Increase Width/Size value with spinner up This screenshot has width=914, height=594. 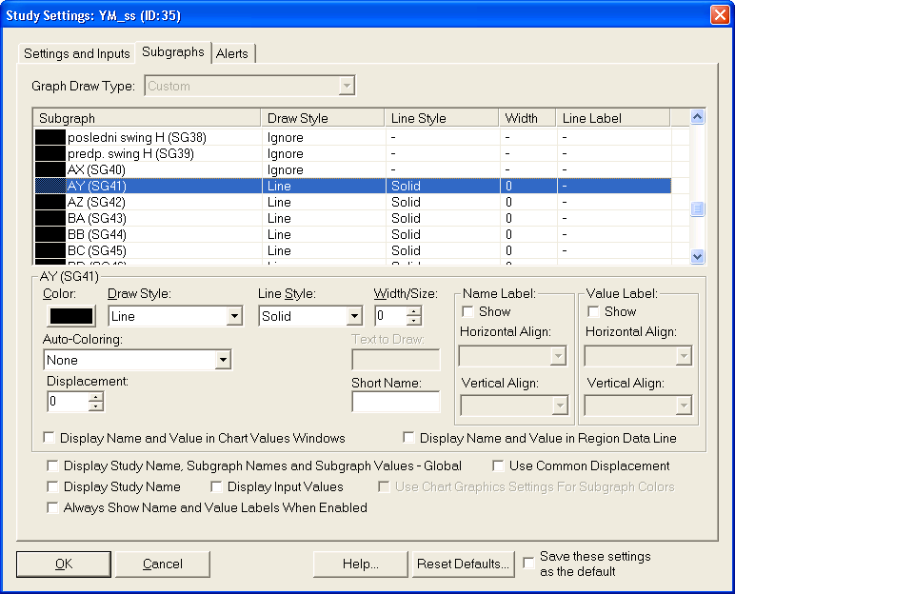tap(414, 311)
